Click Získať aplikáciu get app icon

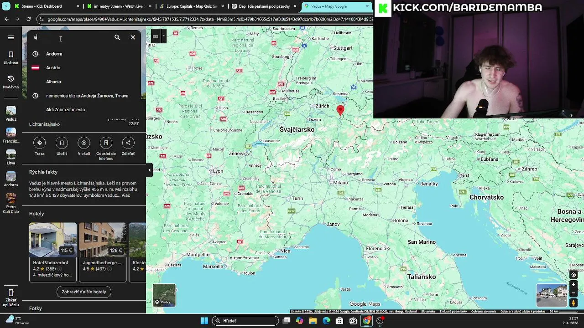pyautogui.click(x=11, y=297)
